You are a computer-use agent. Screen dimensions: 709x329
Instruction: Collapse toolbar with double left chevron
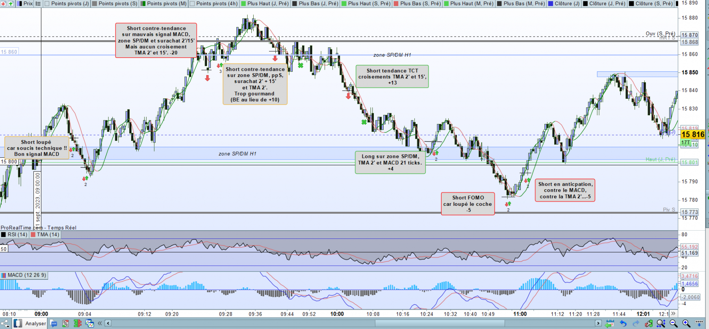point(100,323)
